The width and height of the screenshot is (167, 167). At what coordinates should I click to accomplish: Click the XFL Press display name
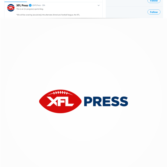pos(22,5)
